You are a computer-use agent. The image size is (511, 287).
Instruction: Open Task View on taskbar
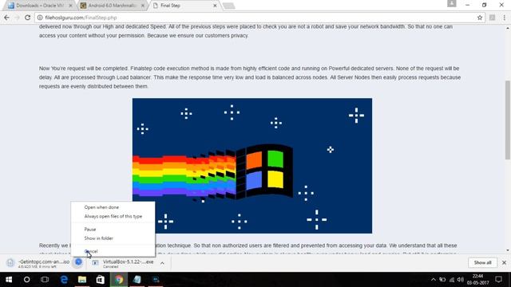click(x=45, y=280)
